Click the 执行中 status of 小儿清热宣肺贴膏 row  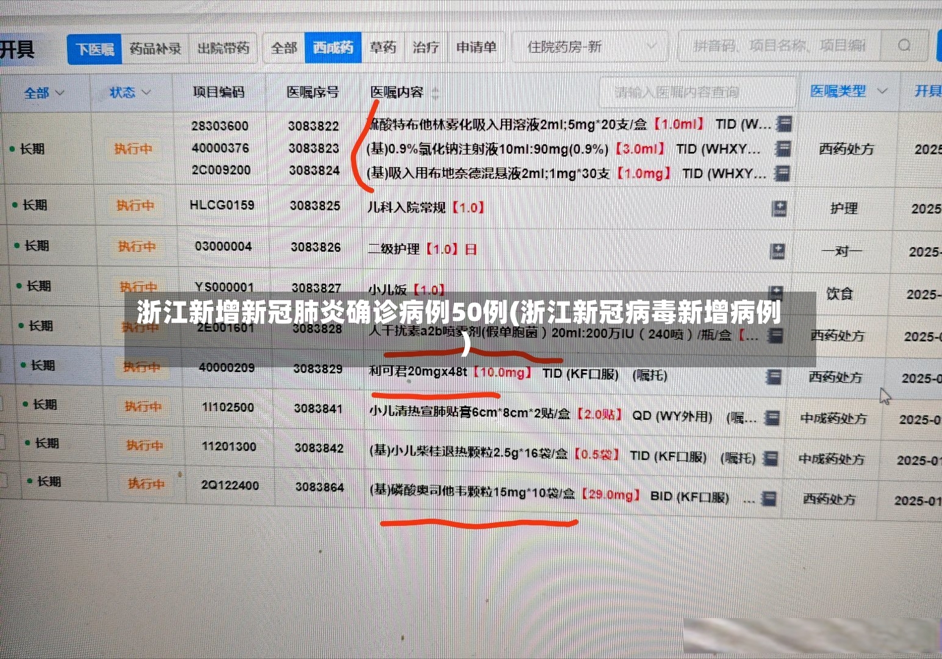(x=143, y=406)
